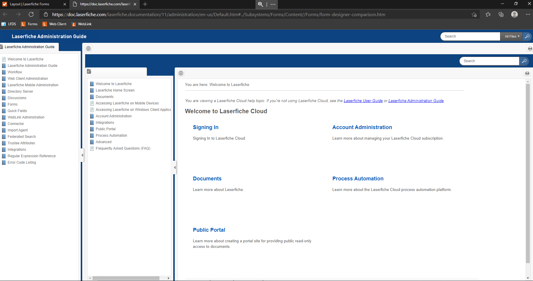Click the browser forward arrow
The image size is (533, 281).
click(18, 14)
